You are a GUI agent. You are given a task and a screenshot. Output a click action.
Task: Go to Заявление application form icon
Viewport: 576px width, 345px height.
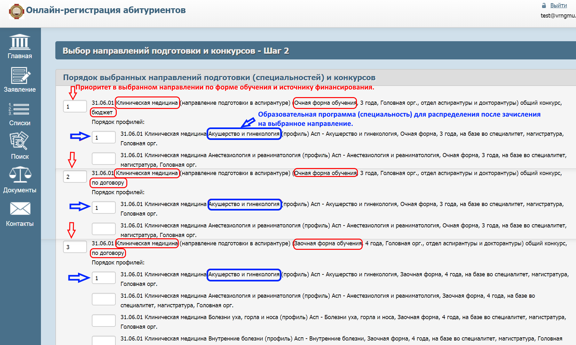coord(20,76)
